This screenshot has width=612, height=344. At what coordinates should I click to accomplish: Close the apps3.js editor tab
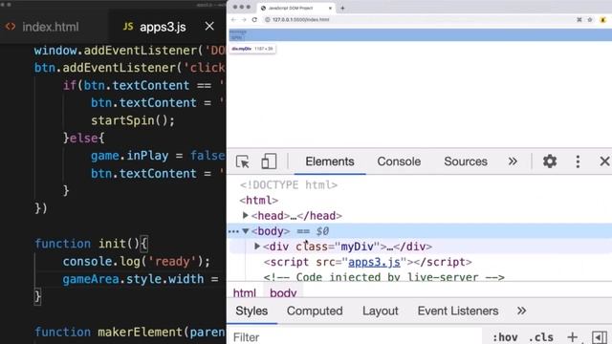coord(209,26)
